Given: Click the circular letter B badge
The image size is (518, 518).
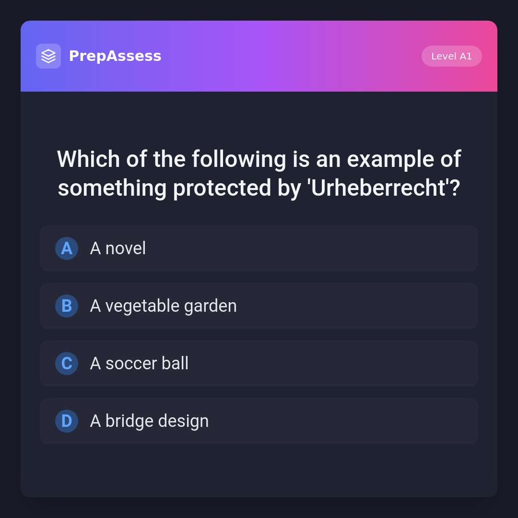Looking at the screenshot, I should [x=67, y=306].
